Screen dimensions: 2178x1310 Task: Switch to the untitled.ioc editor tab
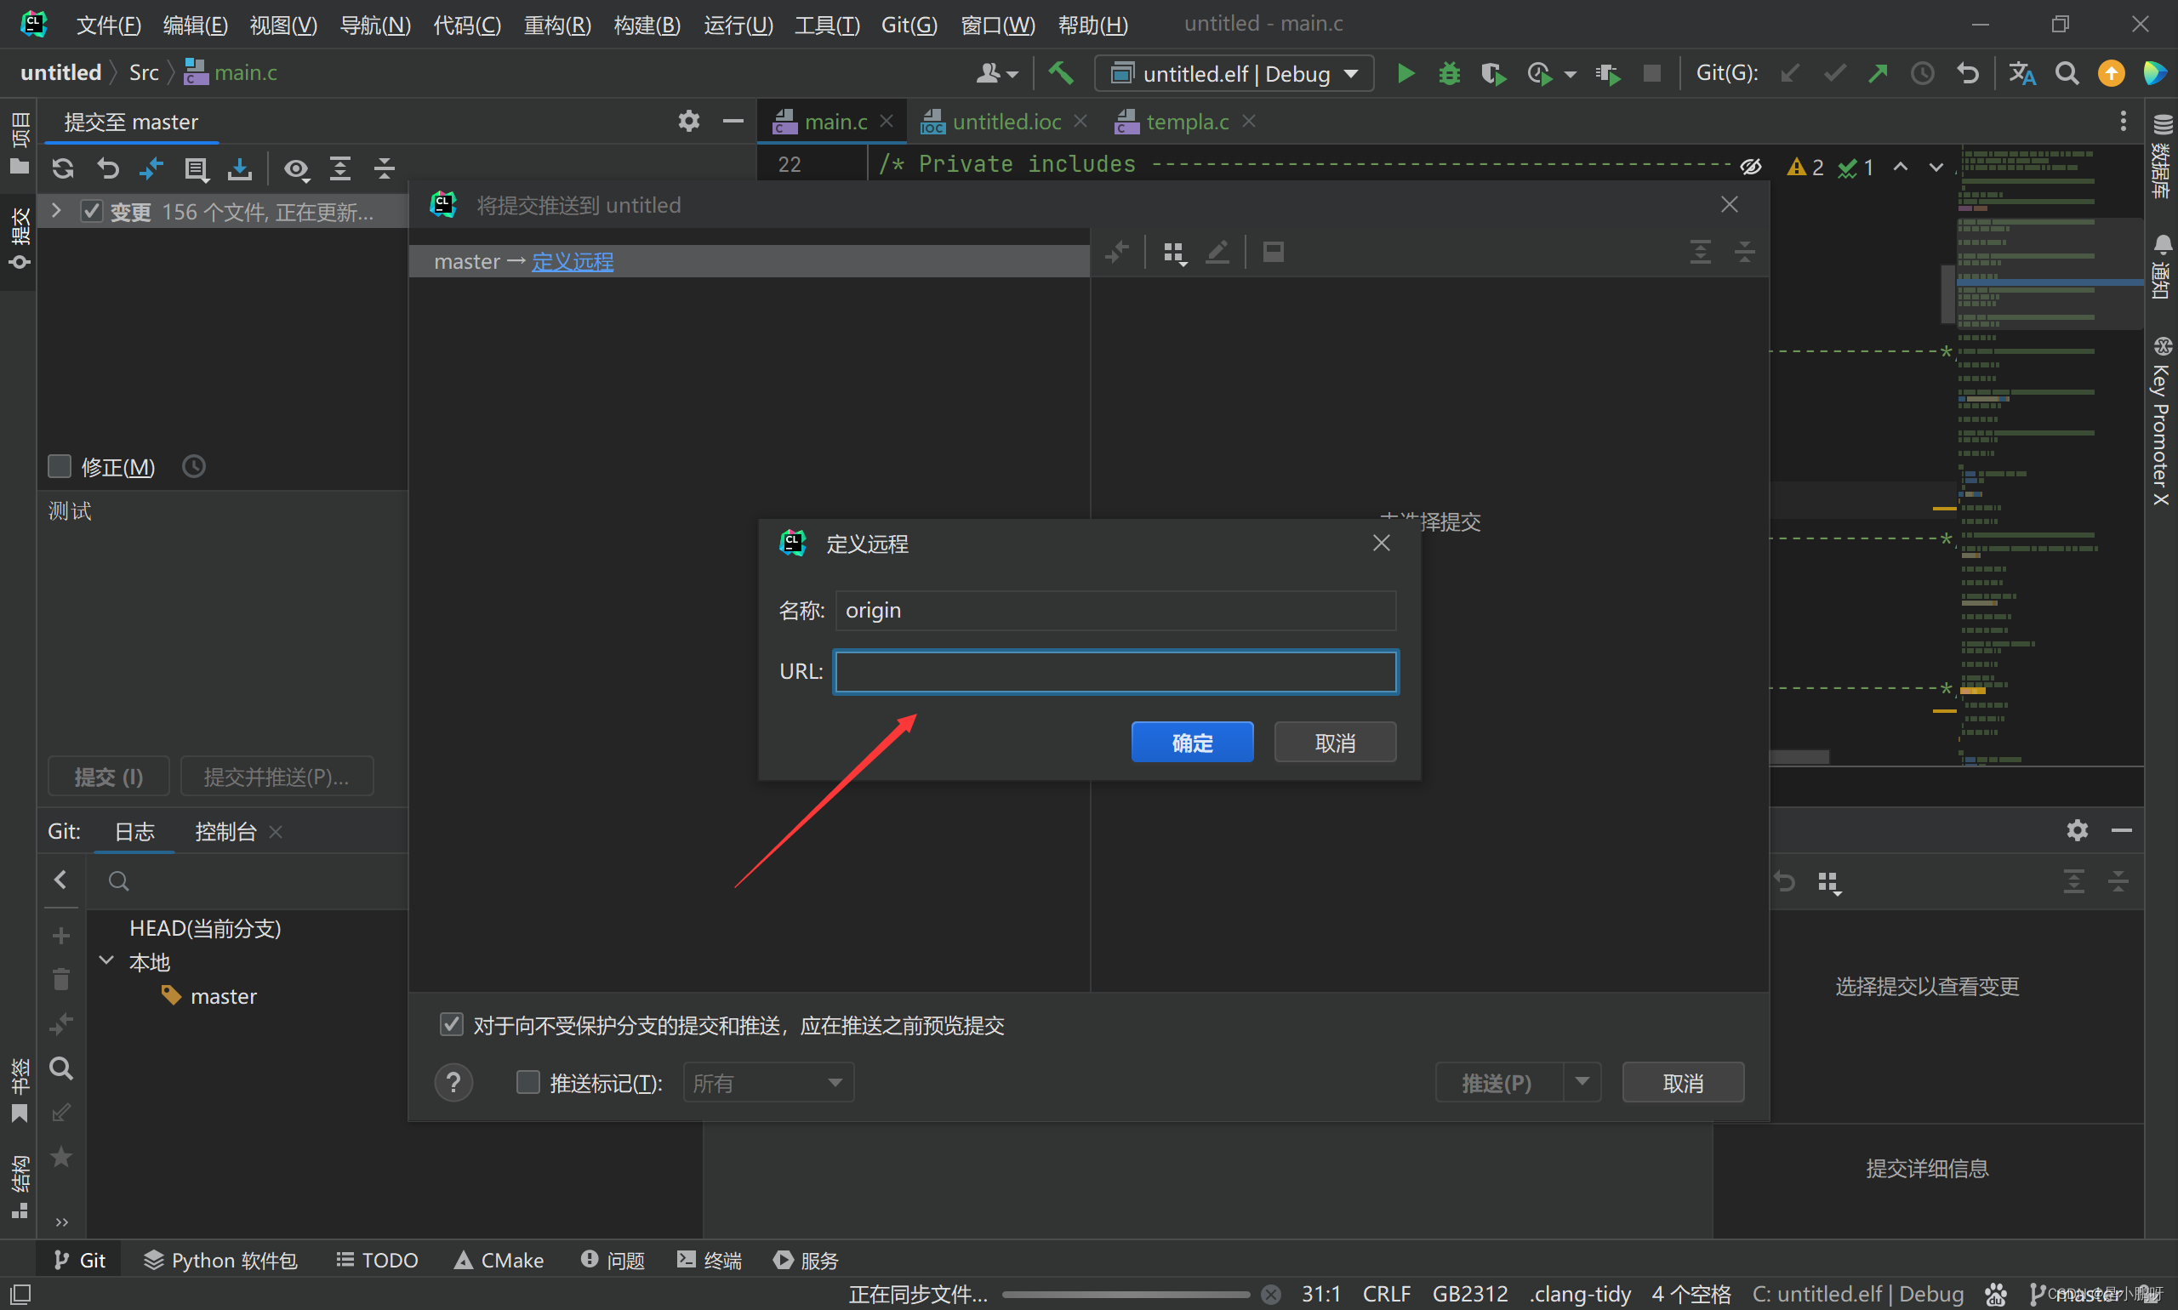(x=1006, y=121)
